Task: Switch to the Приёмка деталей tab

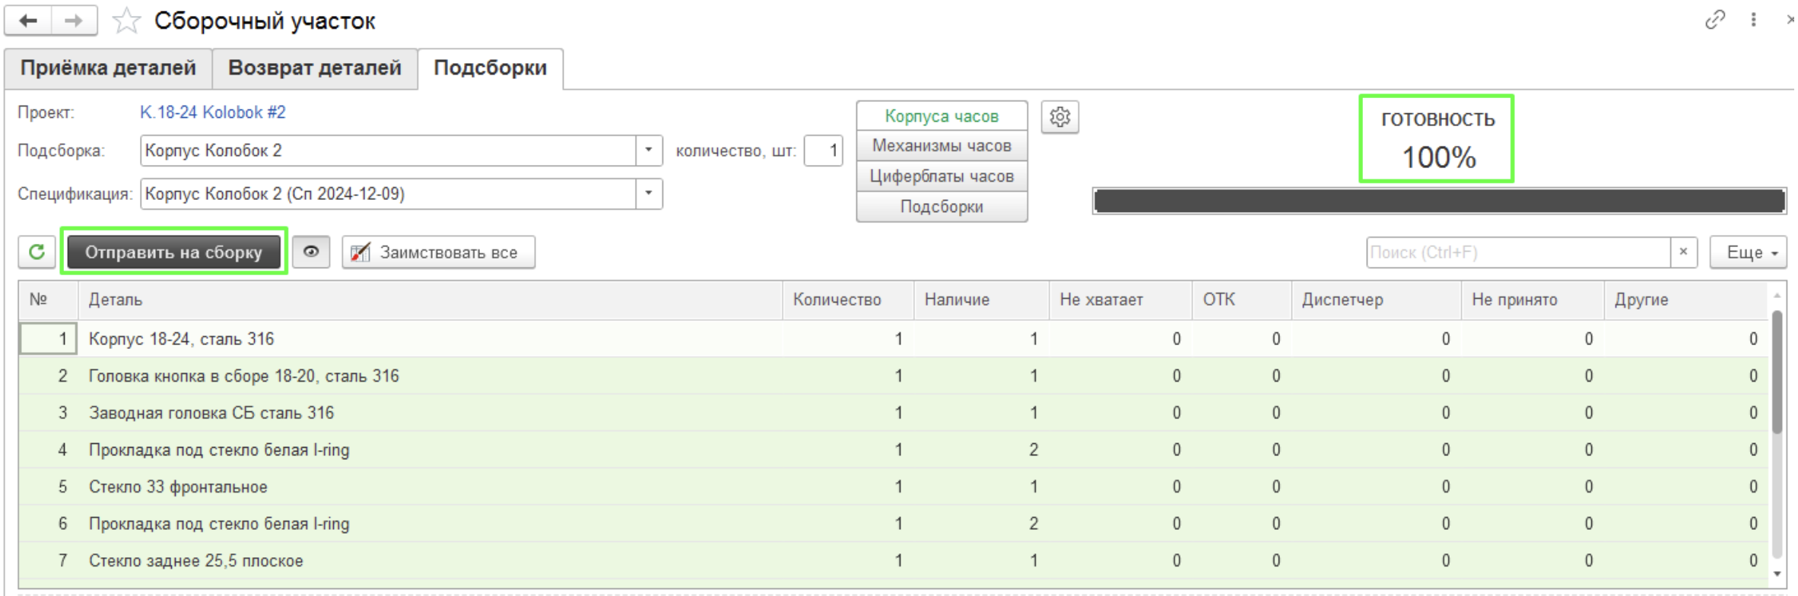Action: (x=108, y=68)
